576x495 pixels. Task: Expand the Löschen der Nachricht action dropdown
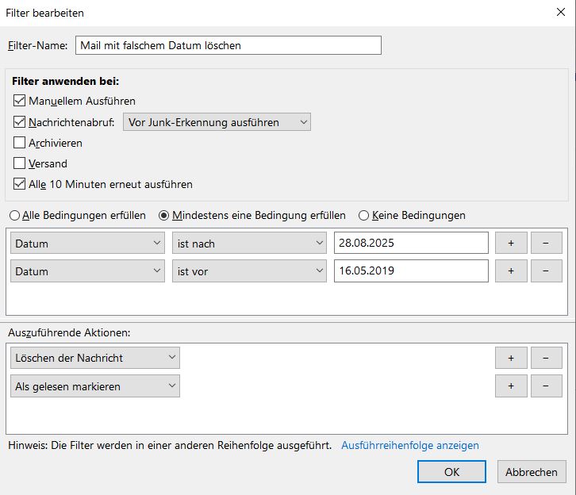97,358
